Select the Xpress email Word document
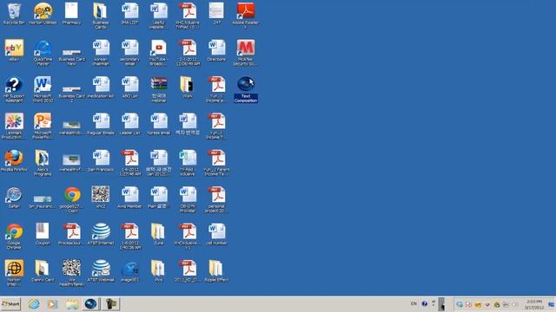Screen dimensions: 556x312 [158, 125]
